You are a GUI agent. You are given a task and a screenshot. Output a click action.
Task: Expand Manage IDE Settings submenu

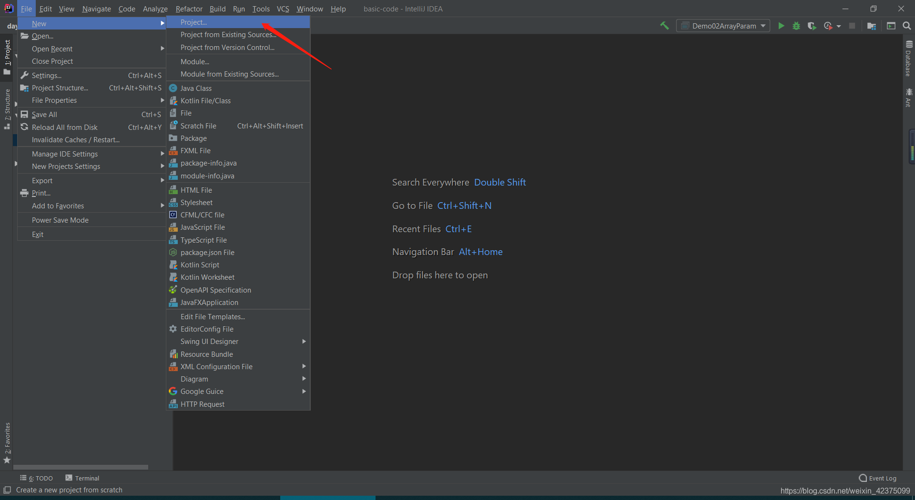click(91, 154)
